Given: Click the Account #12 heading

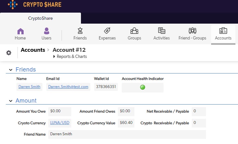Looking at the screenshot, I should pos(69,50).
